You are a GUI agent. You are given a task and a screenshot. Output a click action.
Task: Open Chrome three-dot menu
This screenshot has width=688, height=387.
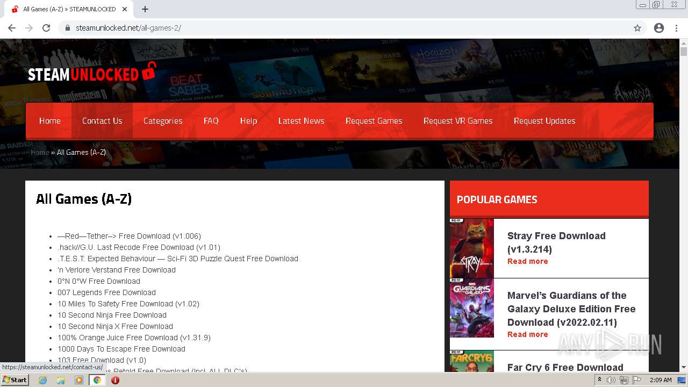pos(676,28)
